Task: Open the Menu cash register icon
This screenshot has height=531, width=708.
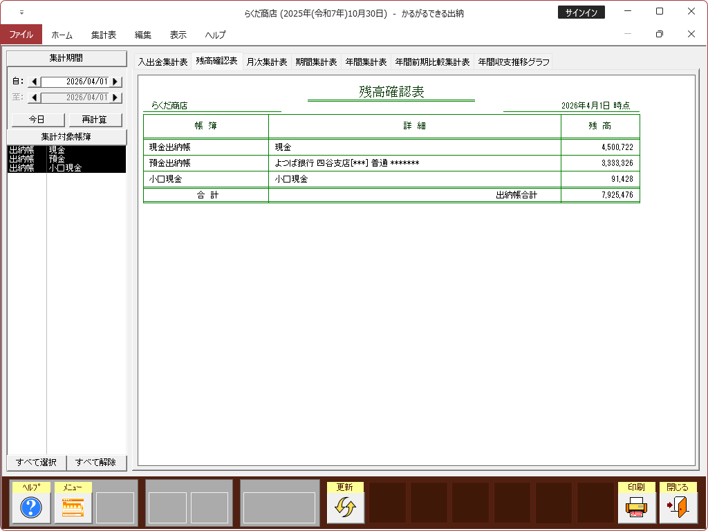Action: tap(73, 507)
